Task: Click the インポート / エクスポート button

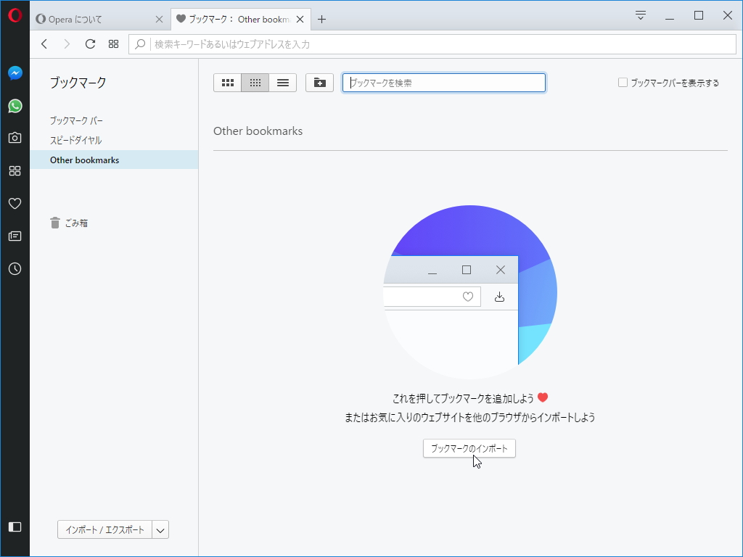Action: pyautogui.click(x=105, y=529)
